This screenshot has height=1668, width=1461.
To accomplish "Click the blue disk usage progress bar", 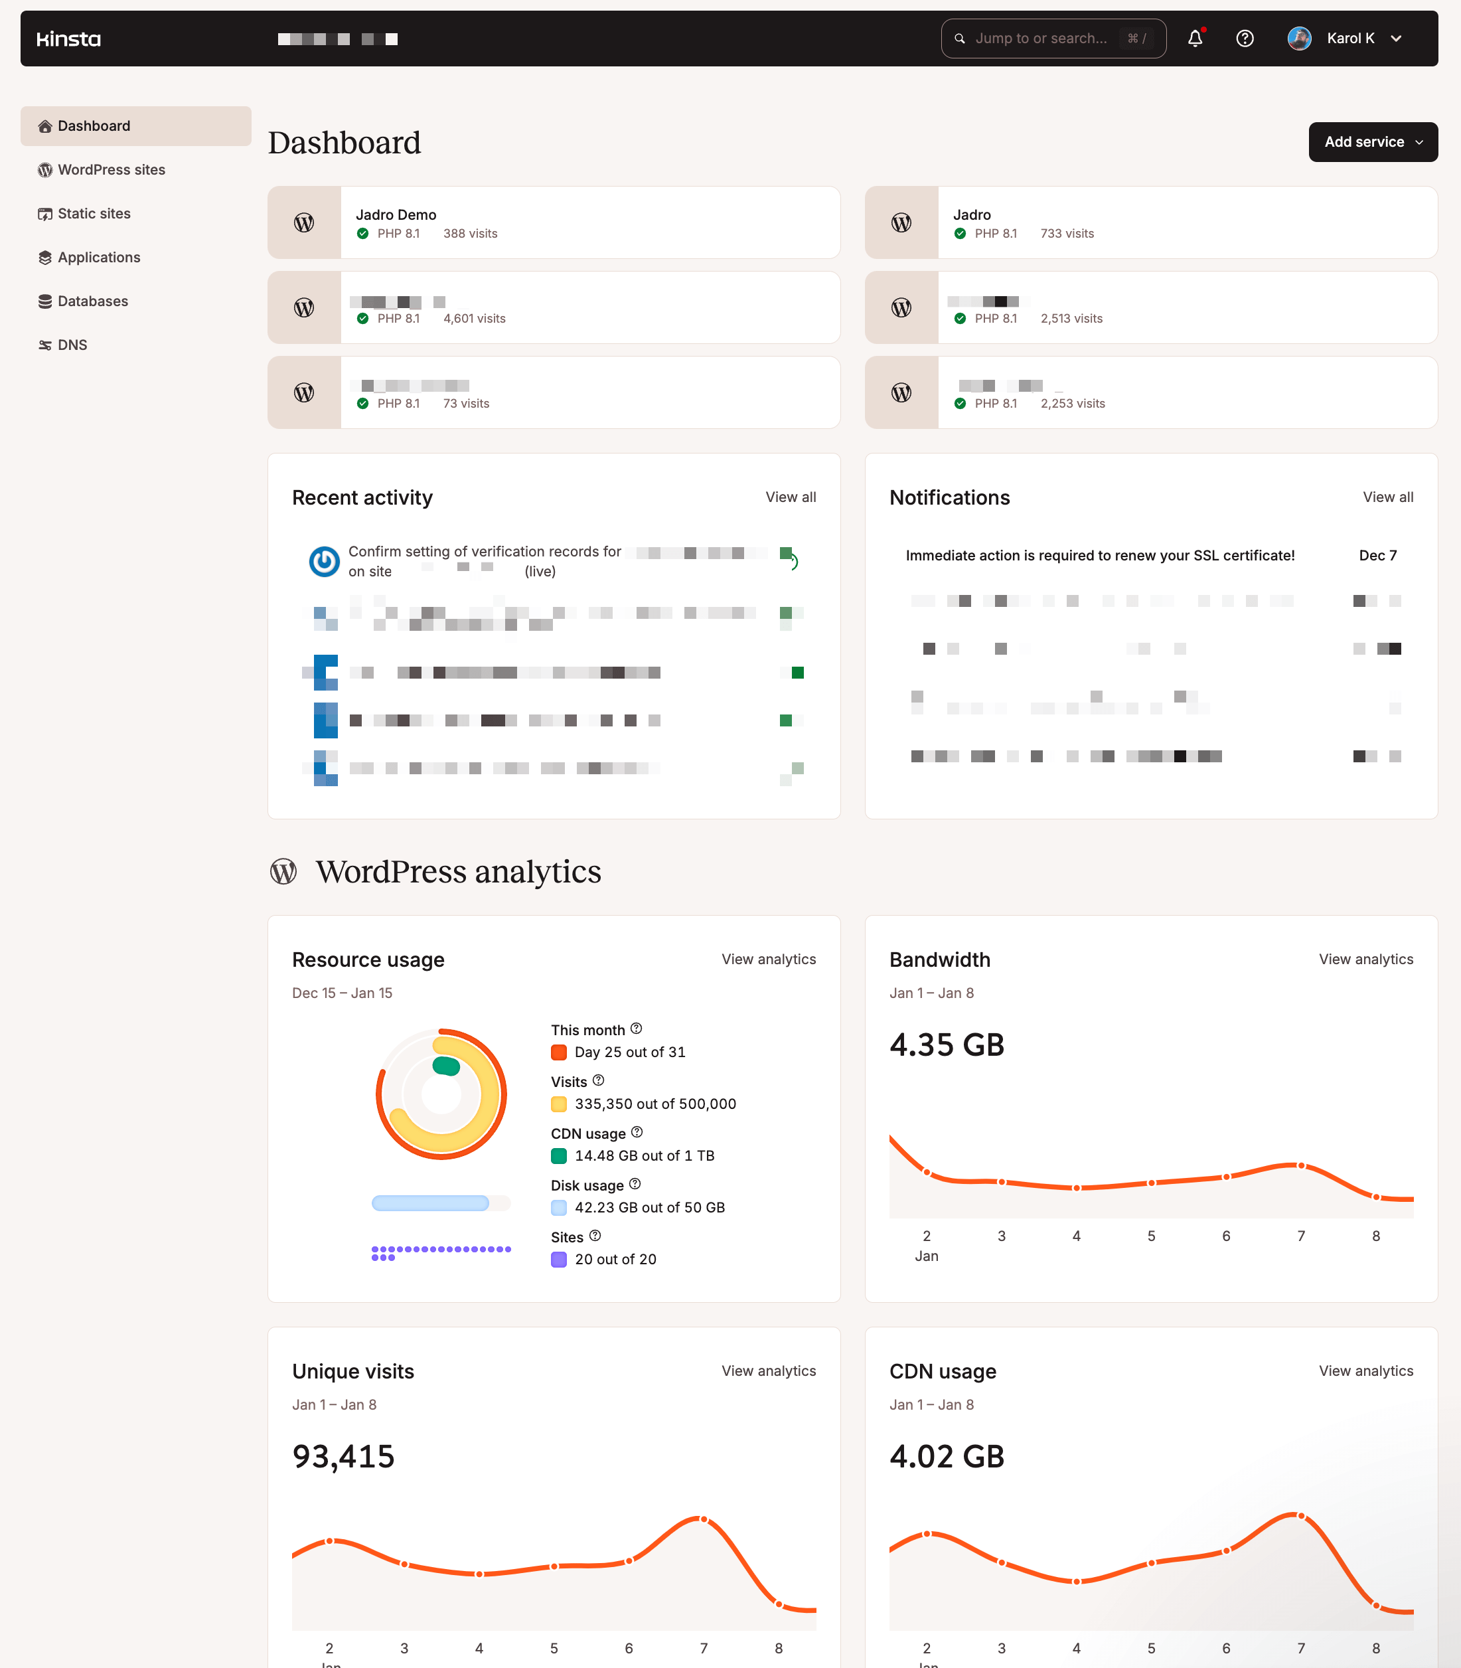I will click(431, 1203).
